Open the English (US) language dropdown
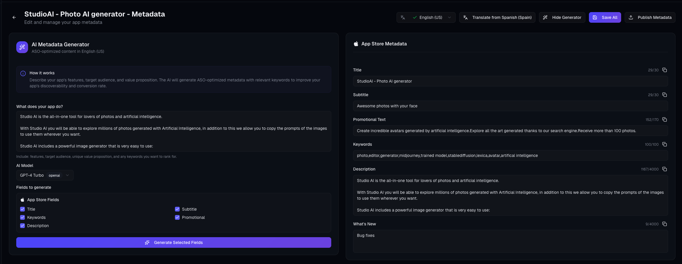This screenshot has width=682, height=264. [x=426, y=17]
